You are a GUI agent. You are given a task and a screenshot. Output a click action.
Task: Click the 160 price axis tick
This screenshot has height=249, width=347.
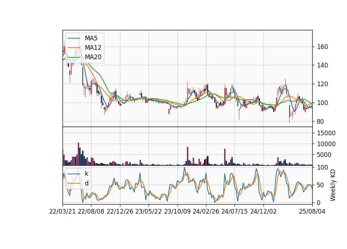click(322, 47)
